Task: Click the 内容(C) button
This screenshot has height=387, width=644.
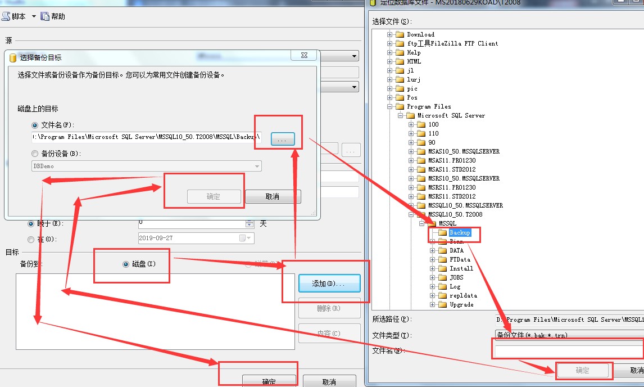Action: [x=329, y=333]
